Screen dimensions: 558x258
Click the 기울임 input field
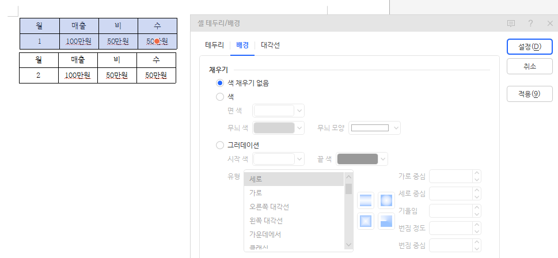point(451,211)
